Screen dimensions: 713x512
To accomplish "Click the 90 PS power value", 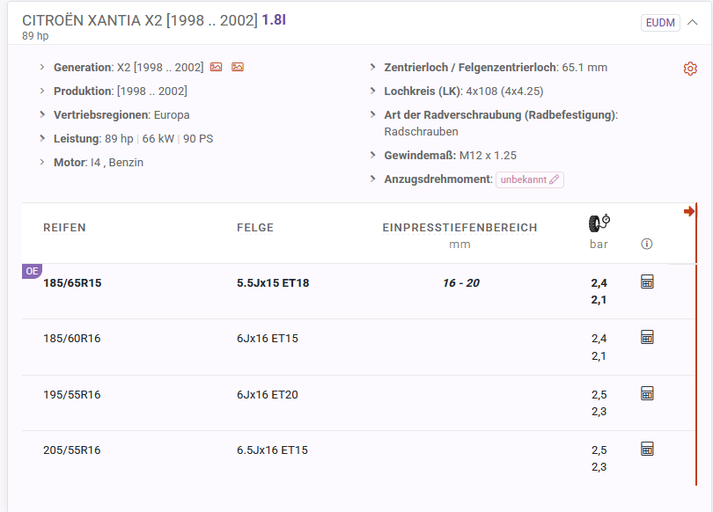I will (x=198, y=139).
